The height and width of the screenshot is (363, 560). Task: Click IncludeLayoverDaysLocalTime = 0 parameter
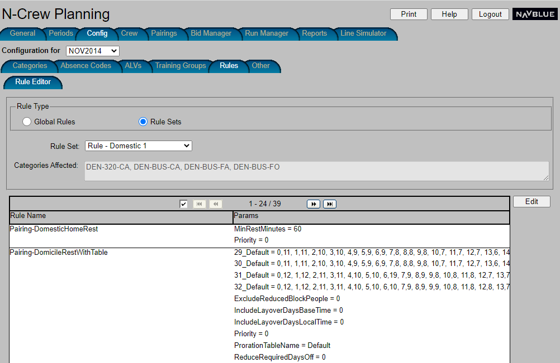click(289, 322)
